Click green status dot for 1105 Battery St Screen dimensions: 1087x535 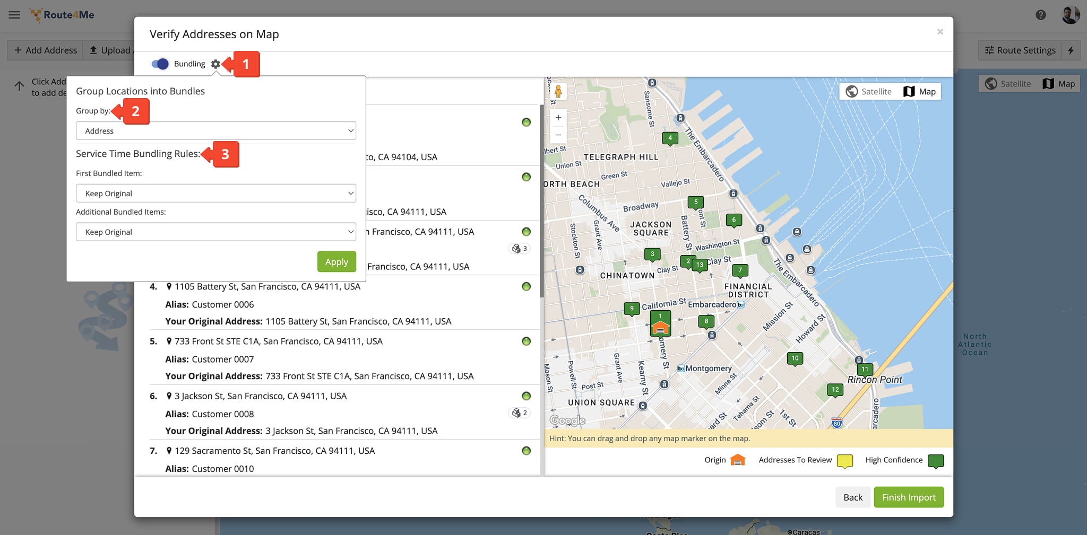click(526, 287)
